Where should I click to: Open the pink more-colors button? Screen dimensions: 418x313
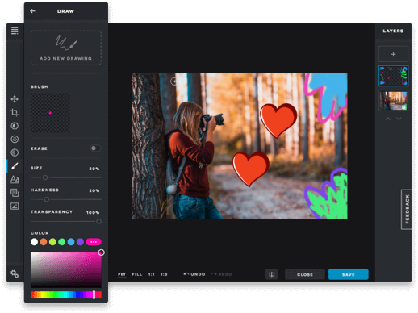94,242
